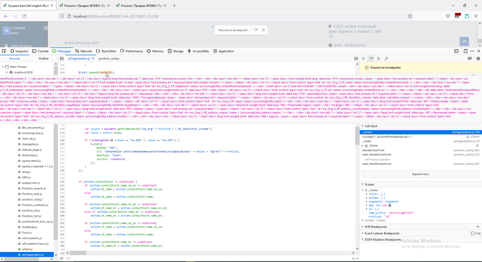
Task: Step over from page paused overlay
Action: coord(256,30)
